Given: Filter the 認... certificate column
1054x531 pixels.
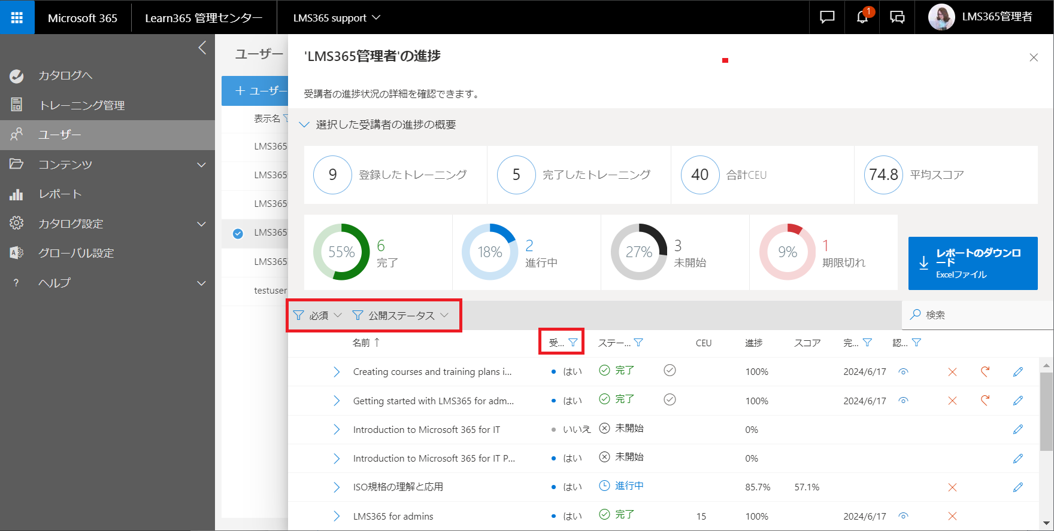Looking at the screenshot, I should click(916, 343).
